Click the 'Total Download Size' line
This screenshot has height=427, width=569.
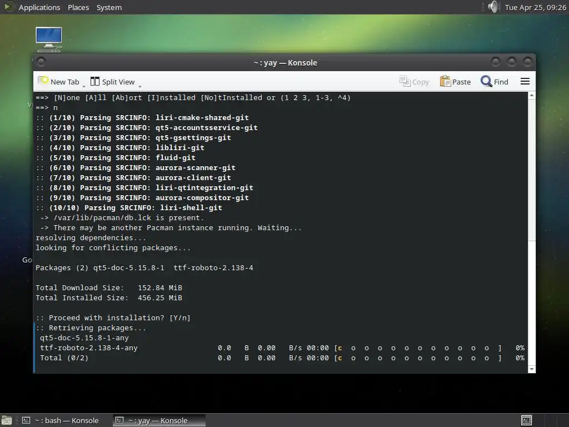click(x=109, y=287)
